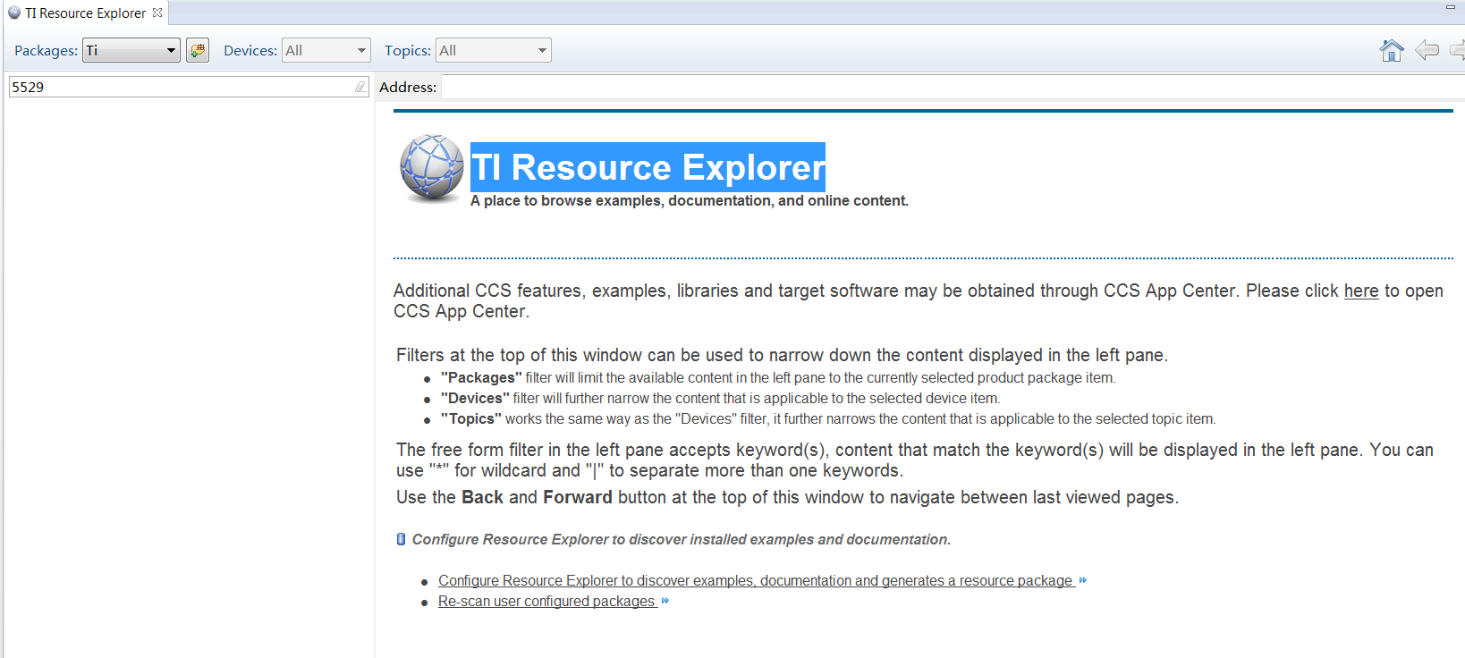Click the "Additional CCS features" paragraph
Screen dimensions: 1465x658
click(x=919, y=300)
